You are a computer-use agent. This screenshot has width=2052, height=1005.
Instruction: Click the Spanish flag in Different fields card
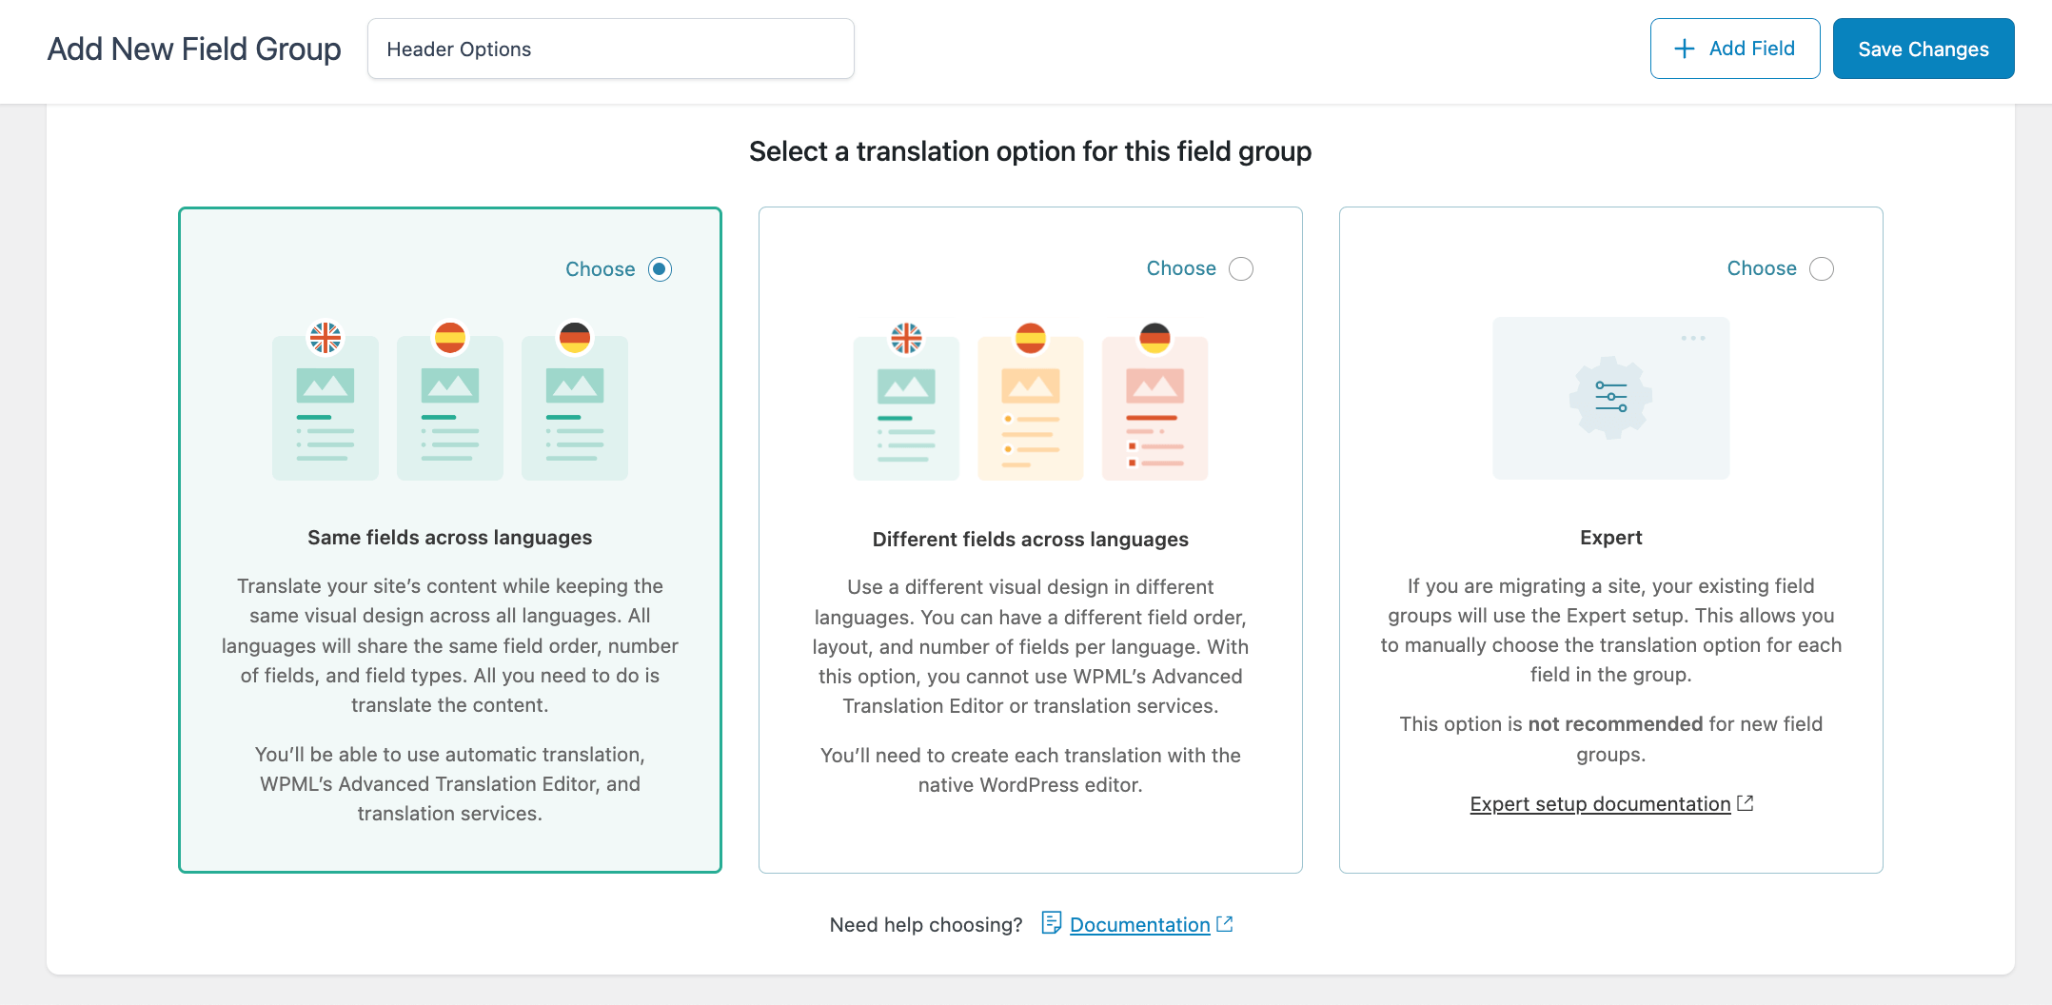click(1031, 337)
